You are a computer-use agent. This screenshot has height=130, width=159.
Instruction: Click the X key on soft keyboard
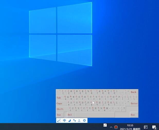click(x=77, y=109)
